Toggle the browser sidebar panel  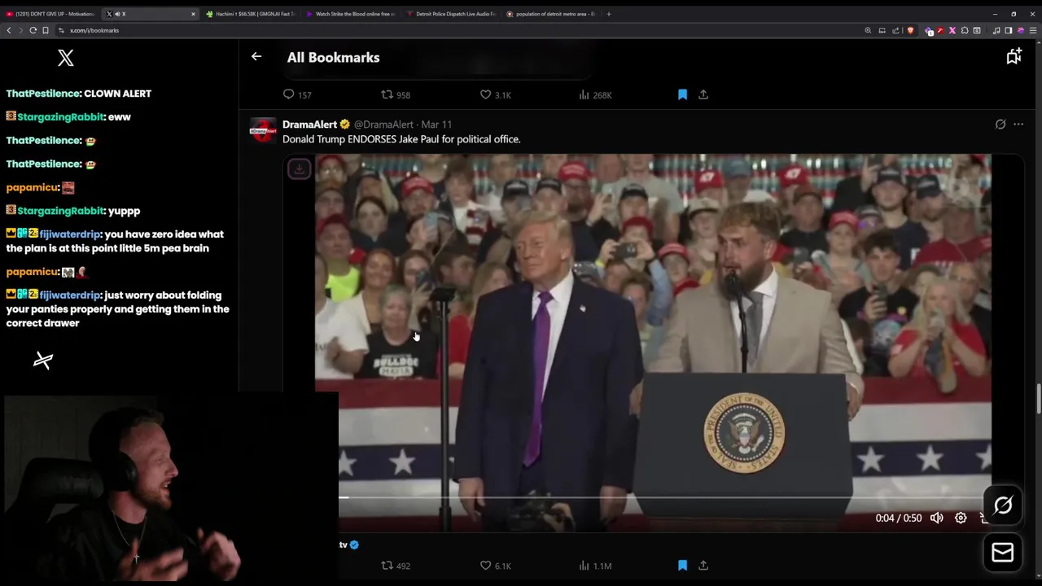pyautogui.click(x=1009, y=30)
